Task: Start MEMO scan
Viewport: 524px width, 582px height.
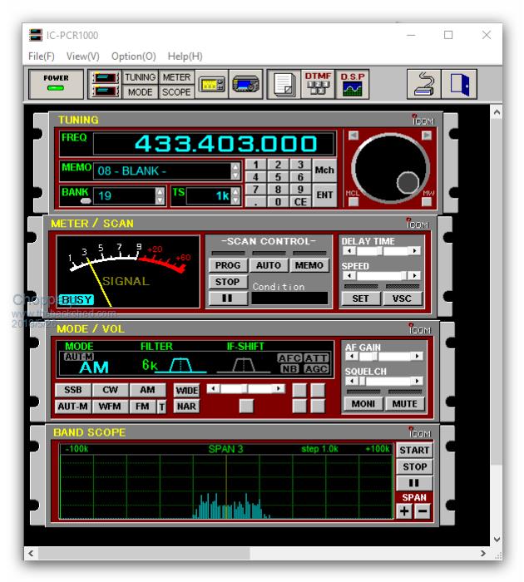Action: click(309, 265)
